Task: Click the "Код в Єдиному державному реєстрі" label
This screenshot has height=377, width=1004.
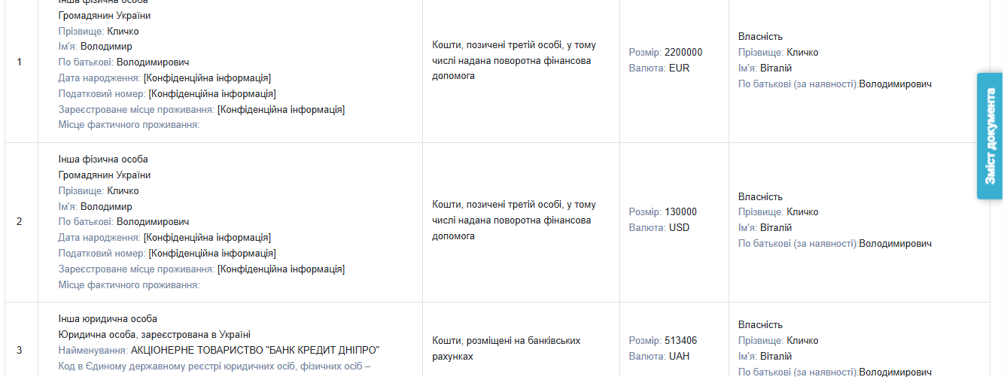Action: click(214, 366)
